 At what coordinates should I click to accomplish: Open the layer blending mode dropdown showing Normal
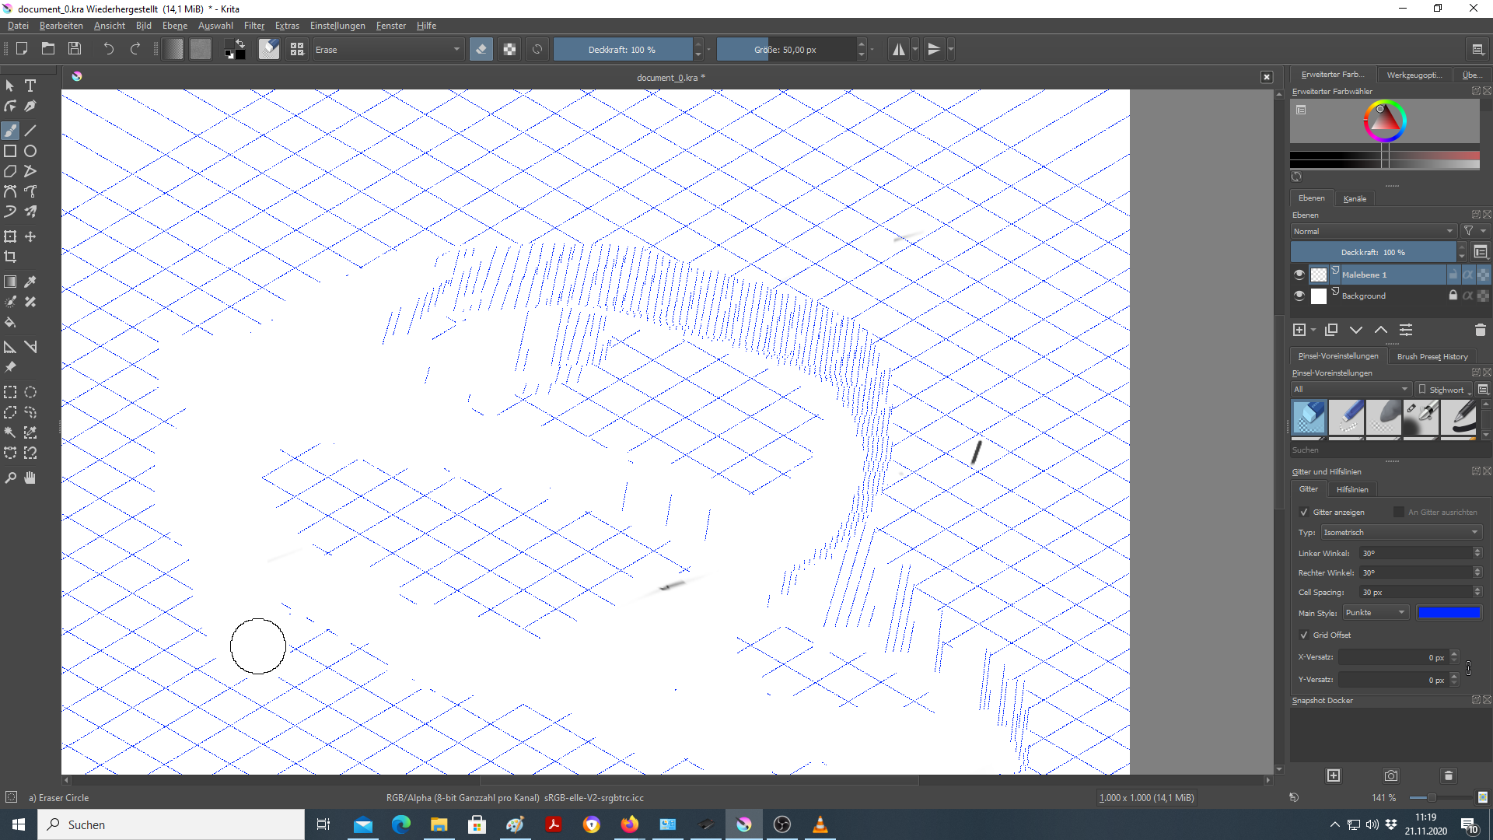[x=1373, y=231]
